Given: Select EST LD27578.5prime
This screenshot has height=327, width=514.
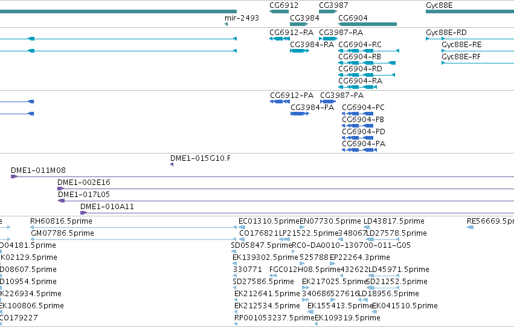Looking at the screenshot, I should pos(397,233).
